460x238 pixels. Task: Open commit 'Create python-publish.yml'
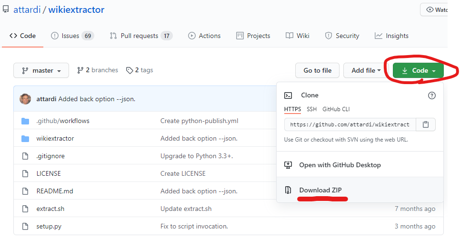[x=199, y=121]
